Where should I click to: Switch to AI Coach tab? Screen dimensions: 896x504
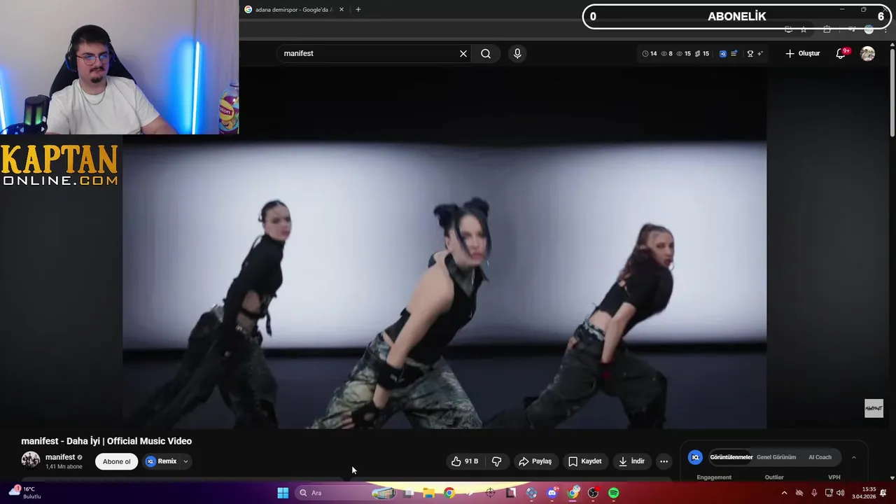pyautogui.click(x=820, y=457)
